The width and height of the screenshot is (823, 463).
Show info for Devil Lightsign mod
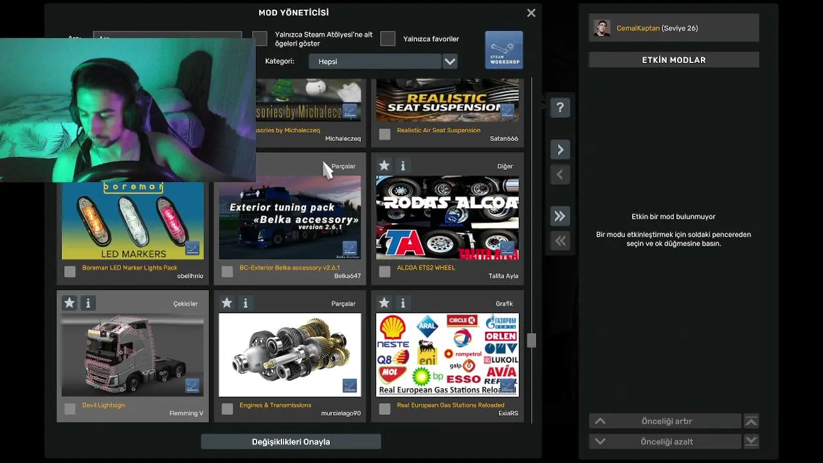point(89,303)
